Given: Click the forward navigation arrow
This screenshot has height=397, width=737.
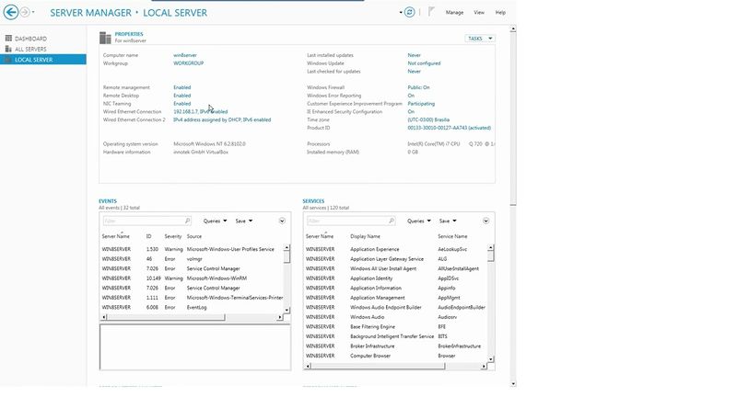Looking at the screenshot, I should (25, 12).
